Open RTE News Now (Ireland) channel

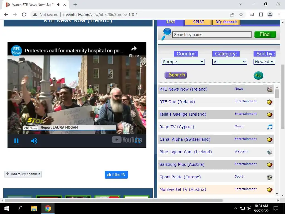point(183,89)
